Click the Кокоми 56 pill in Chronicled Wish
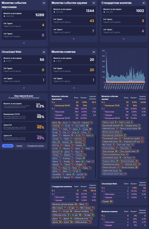The width and height of the screenshot is (149, 229). [x=107, y=201]
